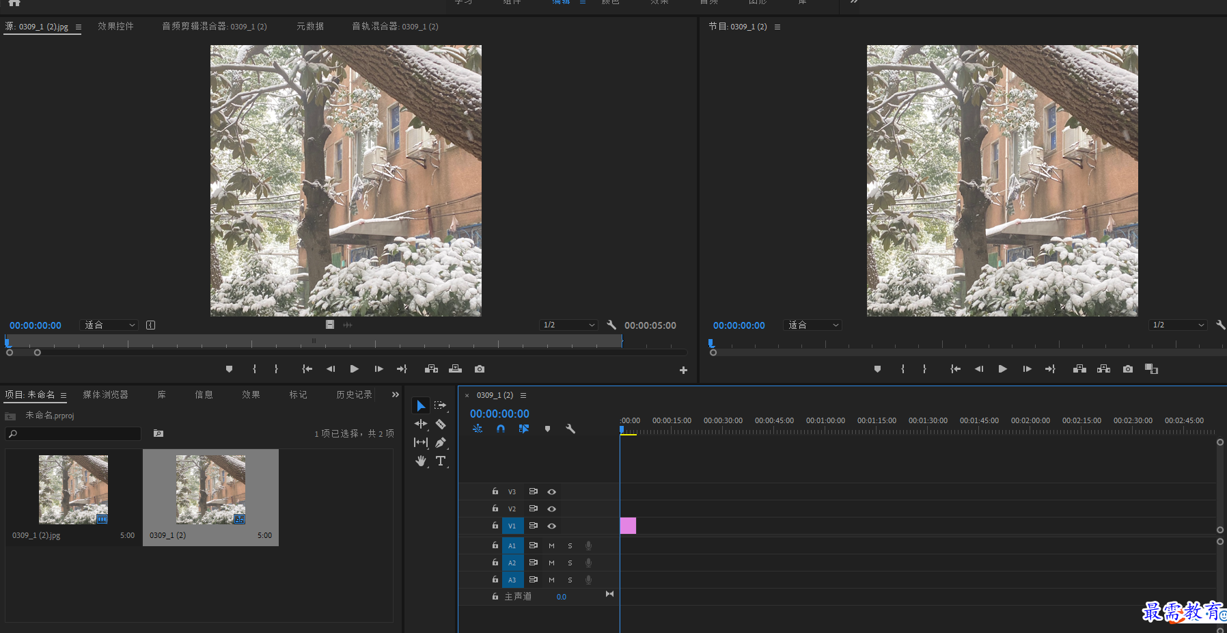Click Insert button in Source monitor

click(x=431, y=369)
